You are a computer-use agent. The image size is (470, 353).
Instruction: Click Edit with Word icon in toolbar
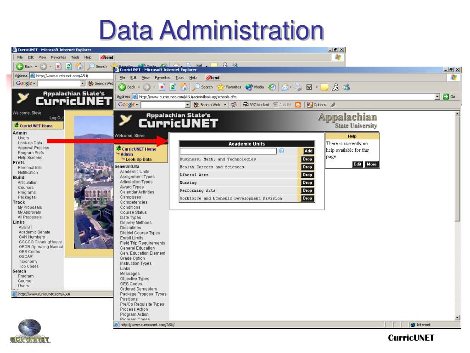309,87
